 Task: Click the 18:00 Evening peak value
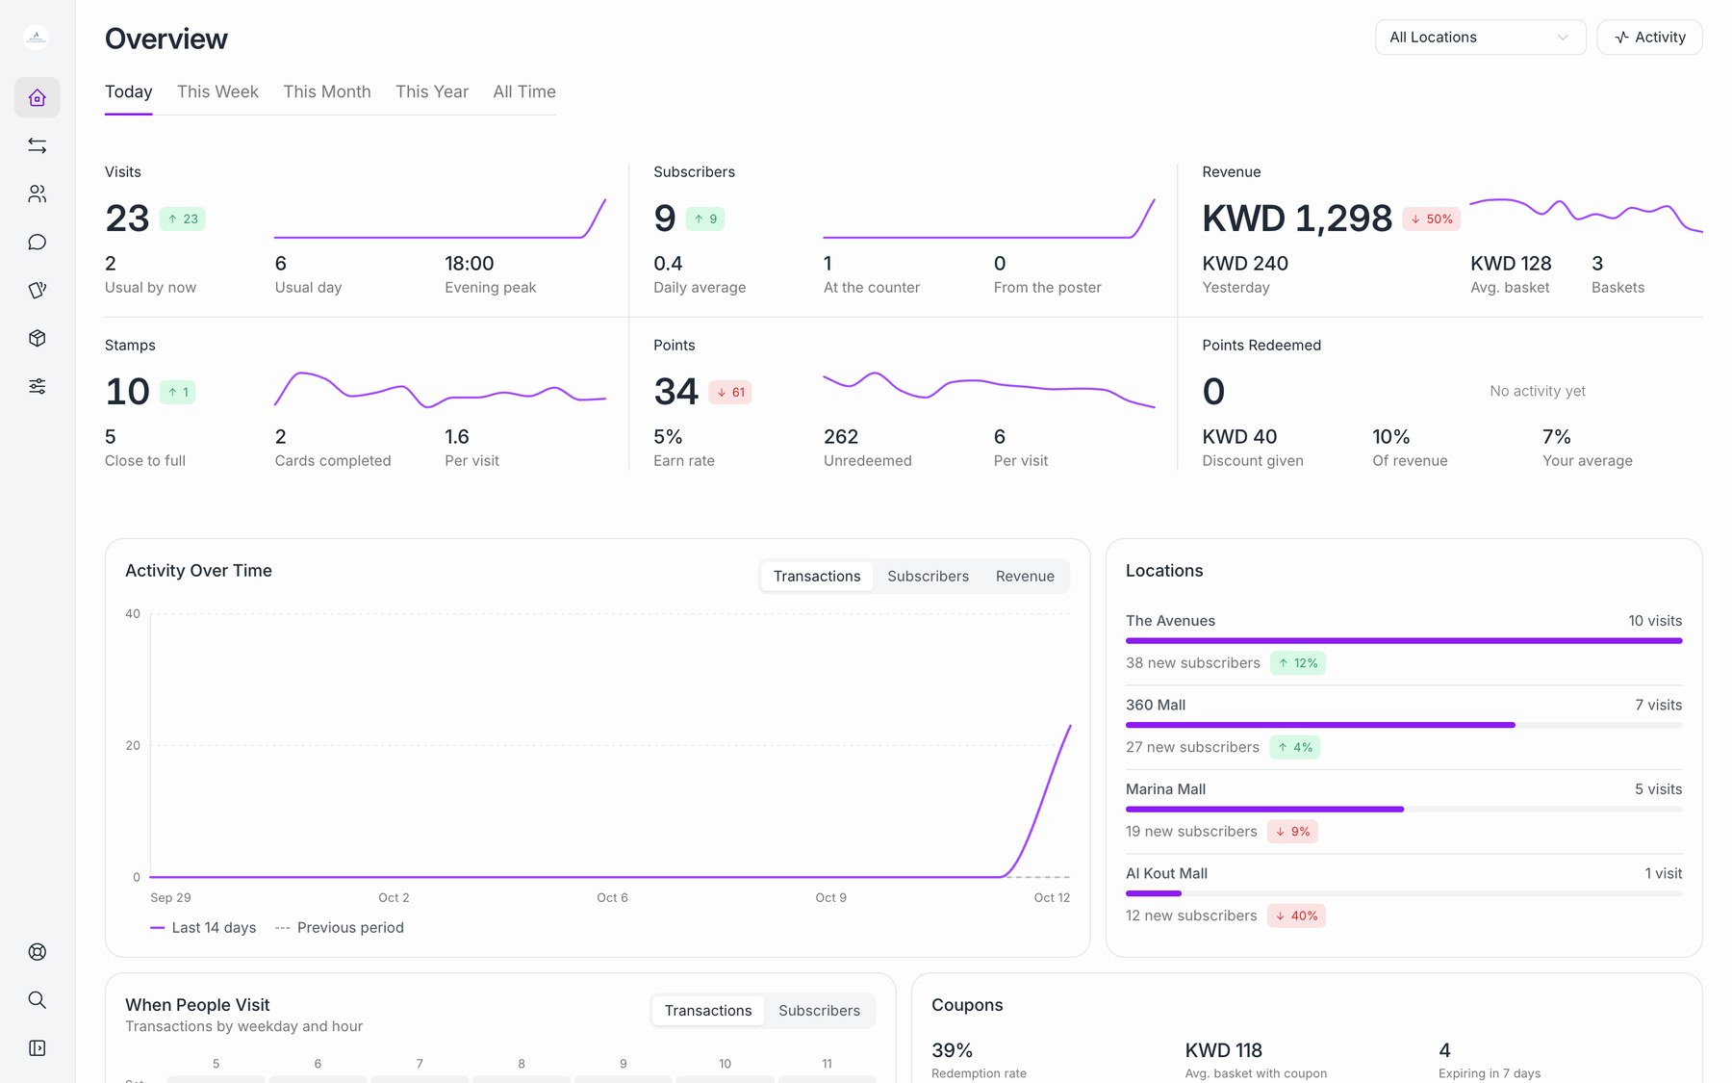[x=469, y=264]
